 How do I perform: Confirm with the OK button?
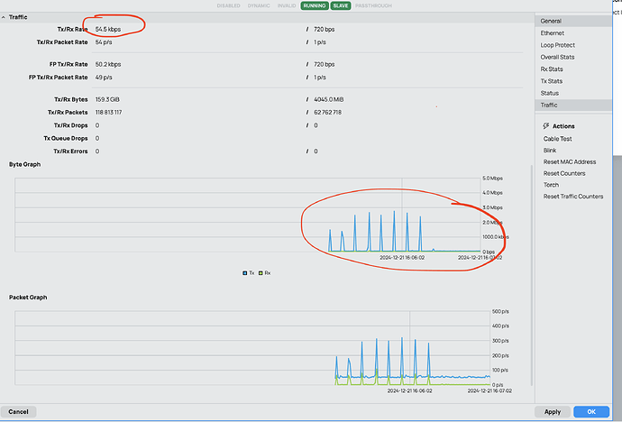(591, 412)
